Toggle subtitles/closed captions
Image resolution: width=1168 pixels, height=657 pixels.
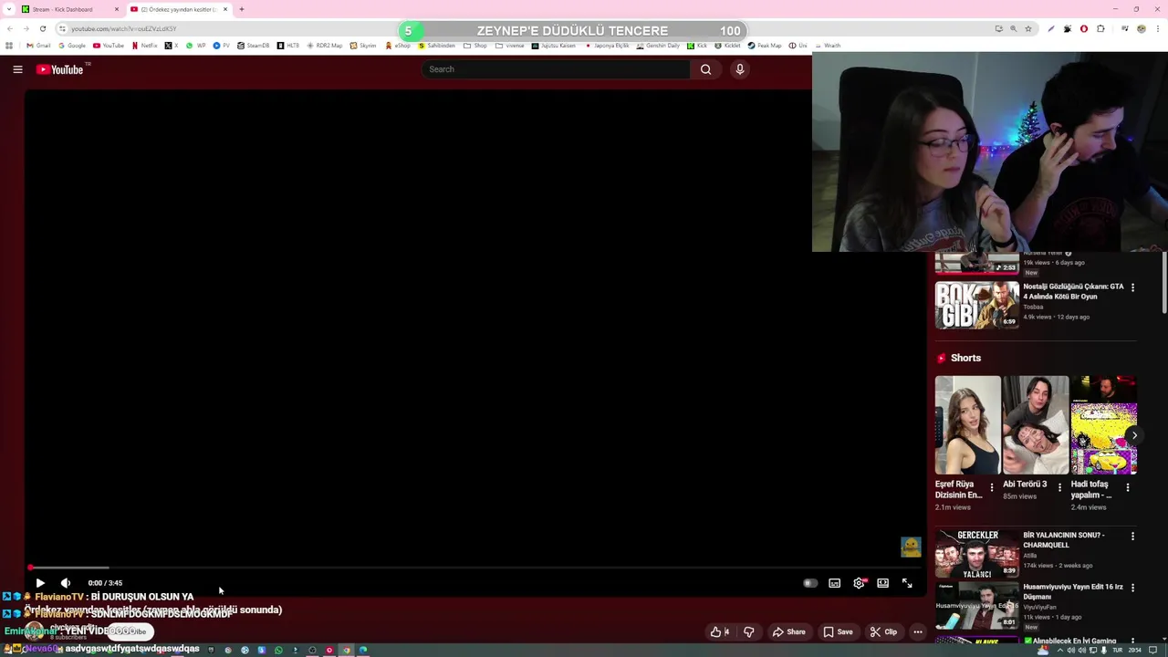835,583
